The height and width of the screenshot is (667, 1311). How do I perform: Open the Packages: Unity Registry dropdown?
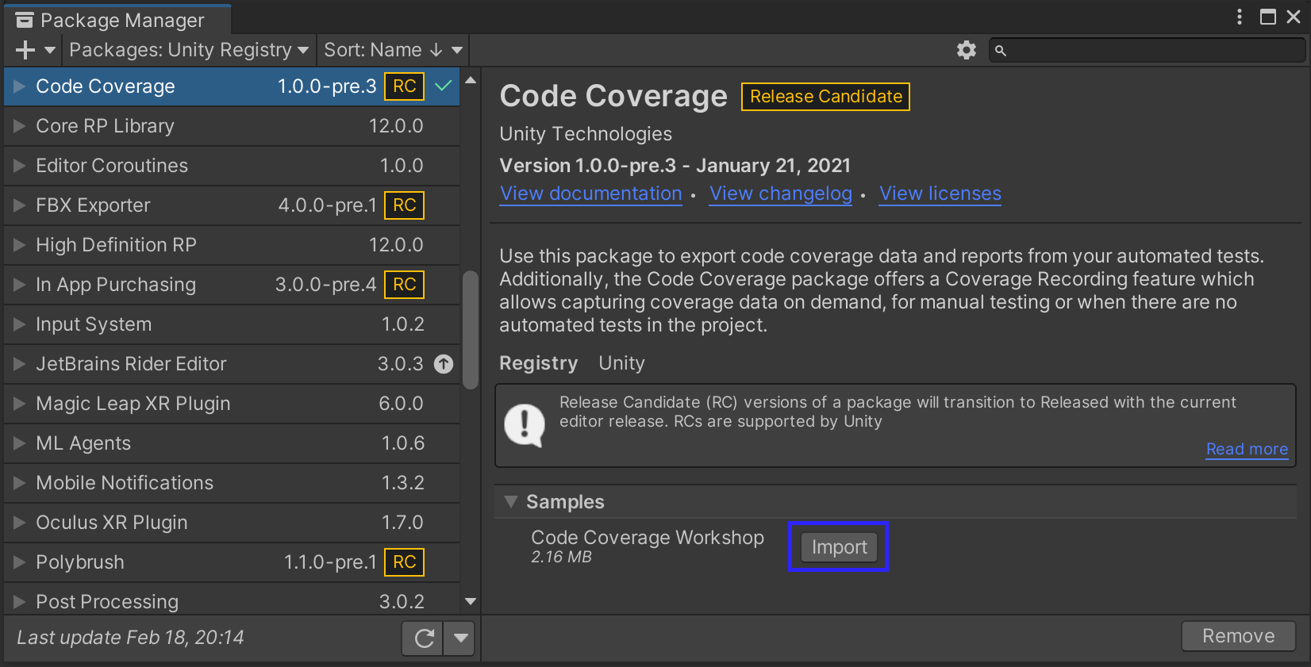point(189,50)
